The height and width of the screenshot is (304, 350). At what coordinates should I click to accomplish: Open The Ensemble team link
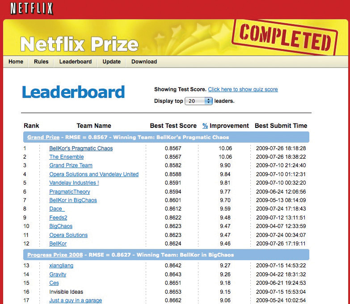point(67,157)
